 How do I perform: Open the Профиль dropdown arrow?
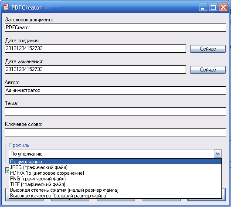point(217,154)
